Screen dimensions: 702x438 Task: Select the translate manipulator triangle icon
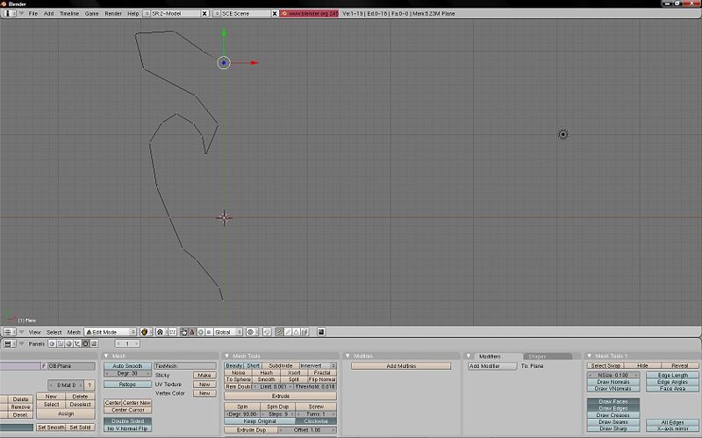point(192,332)
